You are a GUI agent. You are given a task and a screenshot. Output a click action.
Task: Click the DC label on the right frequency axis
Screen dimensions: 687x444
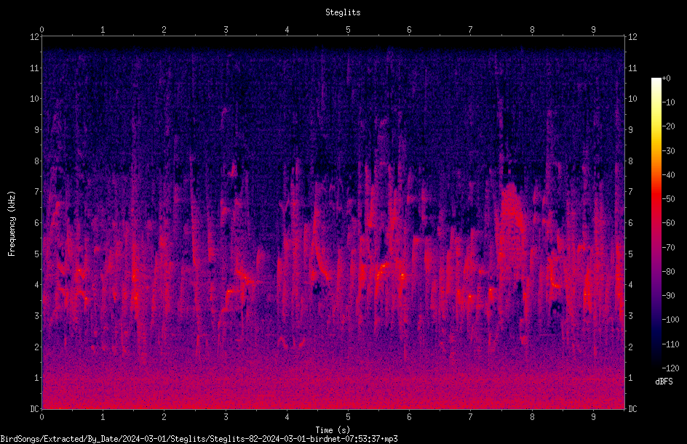coord(632,408)
